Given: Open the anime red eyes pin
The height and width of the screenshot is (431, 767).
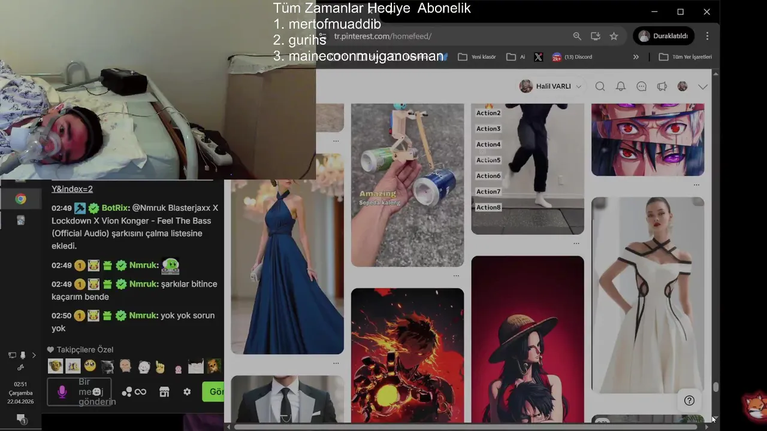Looking at the screenshot, I should click(648, 139).
